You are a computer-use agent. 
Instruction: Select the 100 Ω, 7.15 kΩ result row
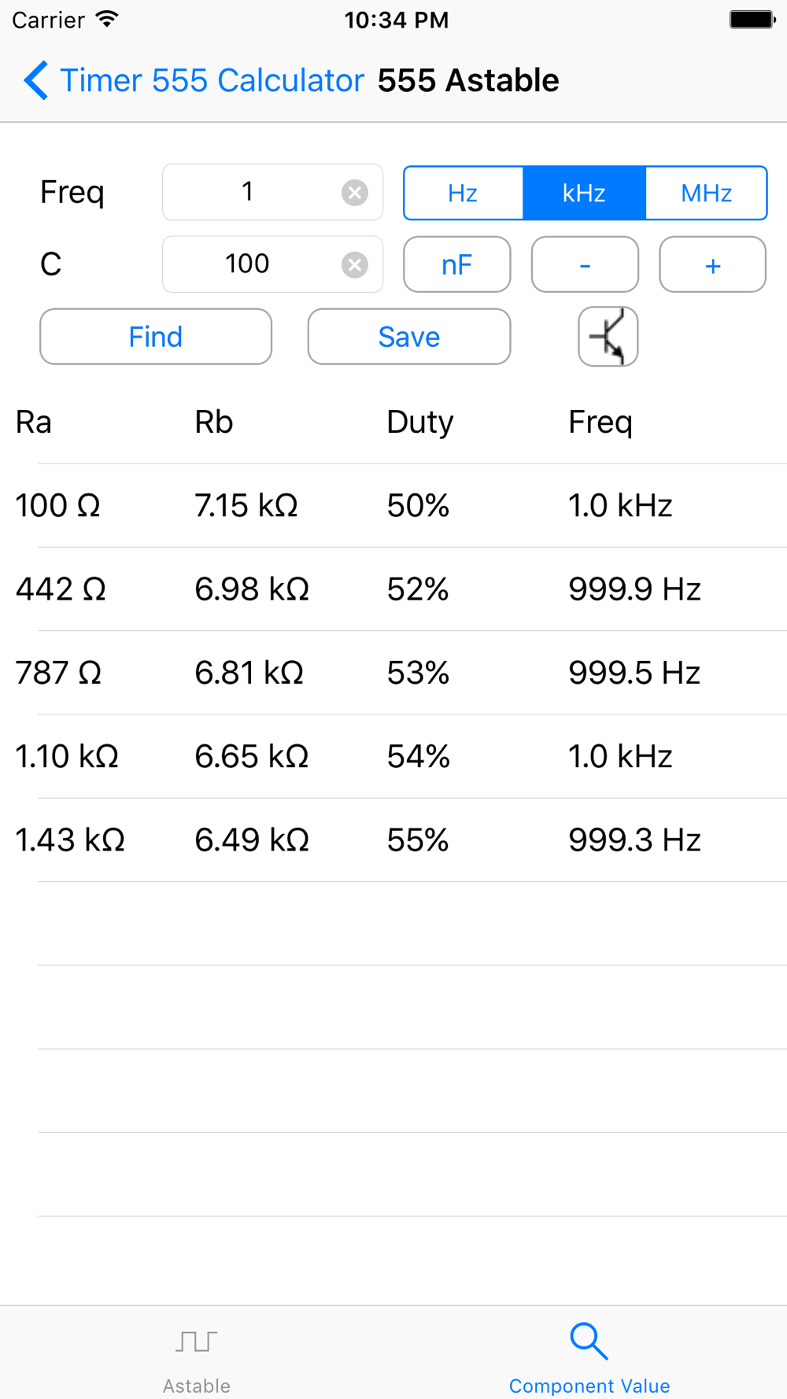tap(393, 505)
